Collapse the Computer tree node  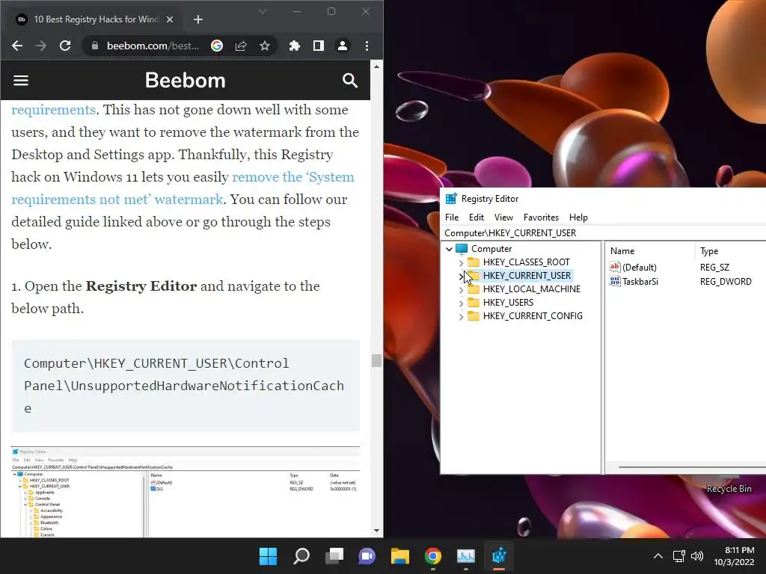(x=449, y=249)
